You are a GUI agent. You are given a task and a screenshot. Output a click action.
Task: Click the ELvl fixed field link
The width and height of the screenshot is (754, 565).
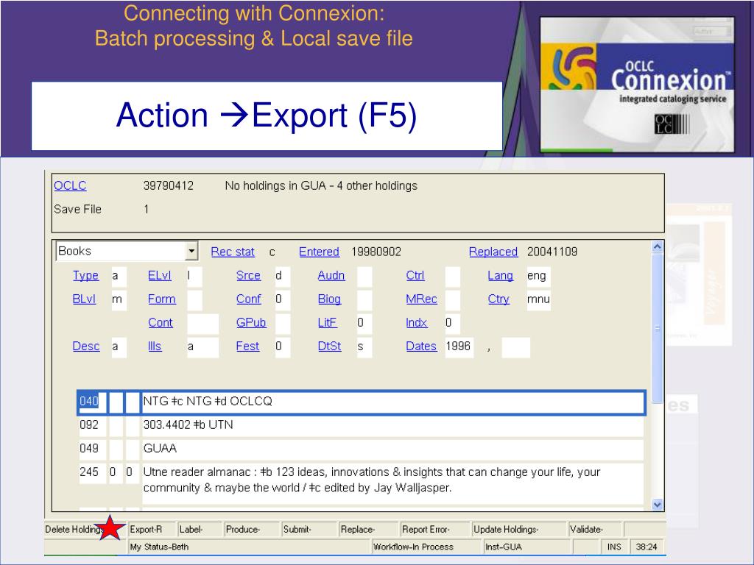point(160,275)
